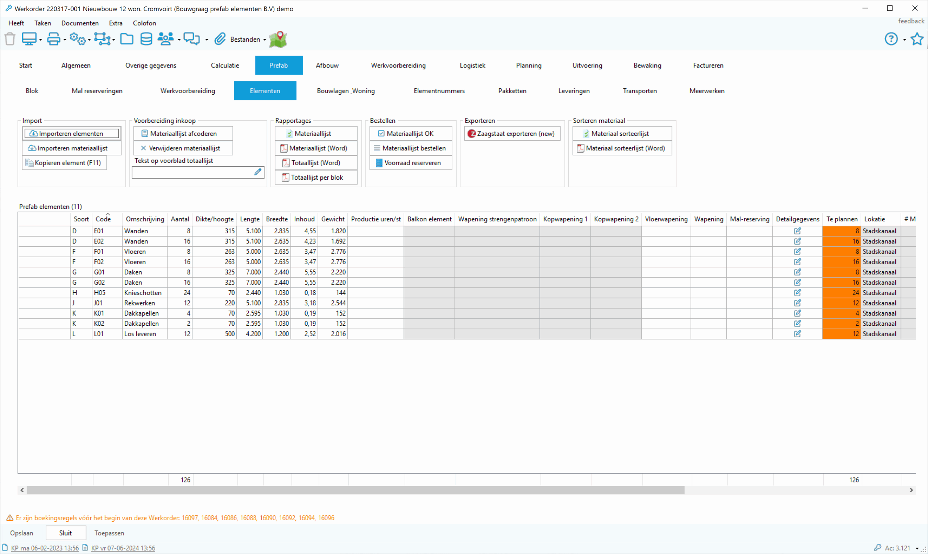The height and width of the screenshot is (554, 928).
Task: Click the people group icon
Action: coord(165,39)
